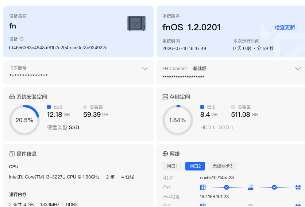305x207 pixels.
Task: Click the gray 总容量 swatch beside 511.08 GB
Action: [x=233, y=107]
